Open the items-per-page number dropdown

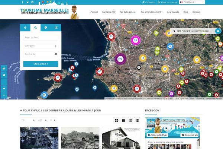click(53, 120)
